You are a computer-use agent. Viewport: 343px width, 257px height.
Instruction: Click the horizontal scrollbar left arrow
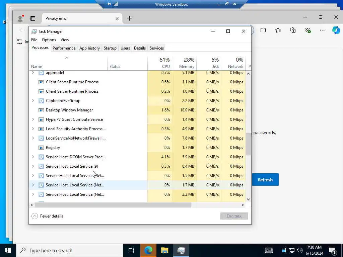point(32,205)
